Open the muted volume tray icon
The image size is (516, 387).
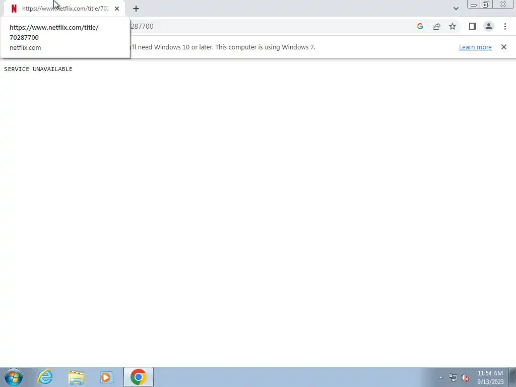click(x=465, y=377)
